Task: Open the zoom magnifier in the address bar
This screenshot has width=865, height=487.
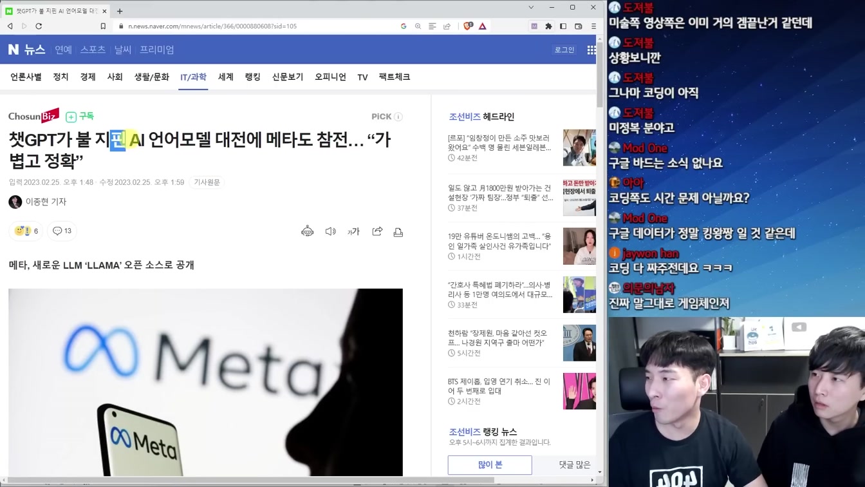Action: (418, 26)
